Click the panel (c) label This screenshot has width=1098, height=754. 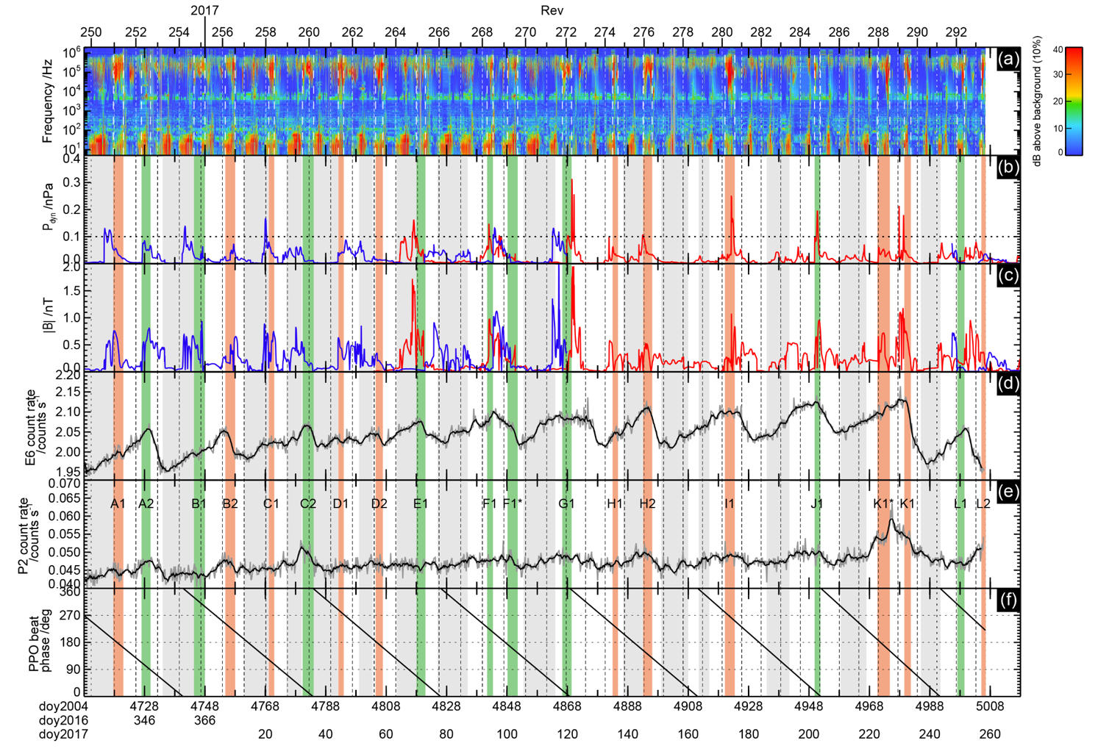[1008, 276]
